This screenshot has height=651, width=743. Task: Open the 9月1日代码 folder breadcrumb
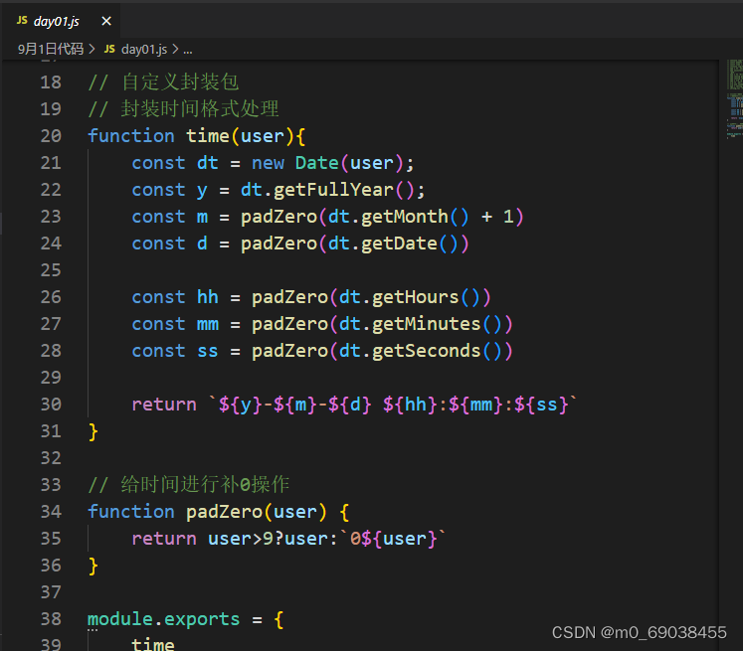[51, 48]
